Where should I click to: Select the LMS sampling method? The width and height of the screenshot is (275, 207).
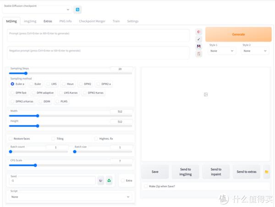pos(51,84)
